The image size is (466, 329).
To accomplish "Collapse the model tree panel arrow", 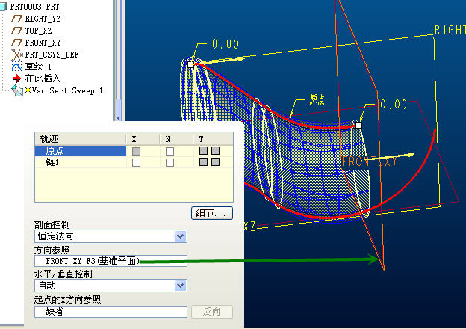I will point(119,118).
